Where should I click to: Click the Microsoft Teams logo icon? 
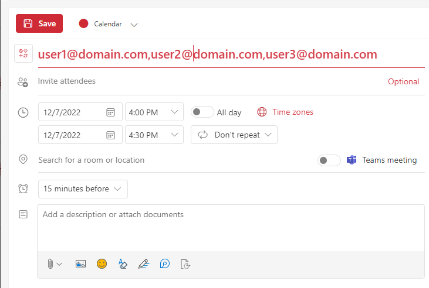352,160
